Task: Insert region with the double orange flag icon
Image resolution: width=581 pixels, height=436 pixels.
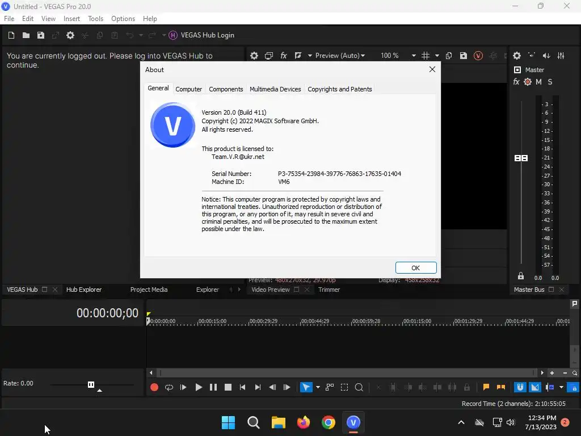Action: point(501,387)
